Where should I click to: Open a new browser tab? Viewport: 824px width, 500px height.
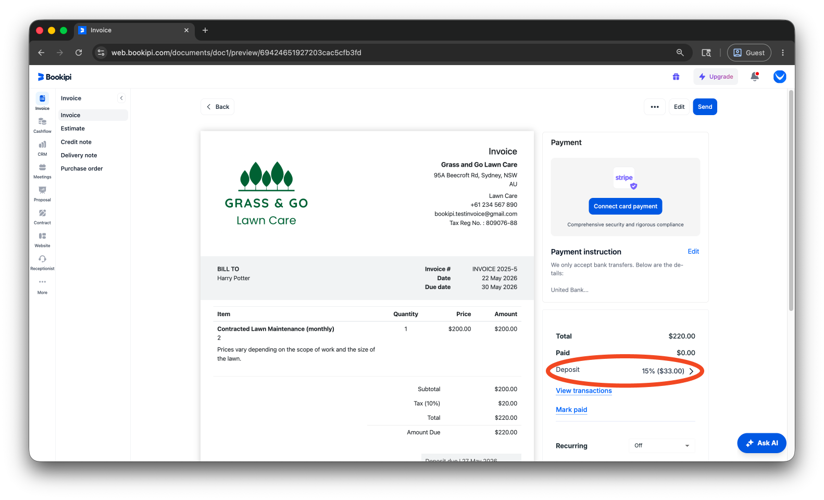tap(205, 30)
